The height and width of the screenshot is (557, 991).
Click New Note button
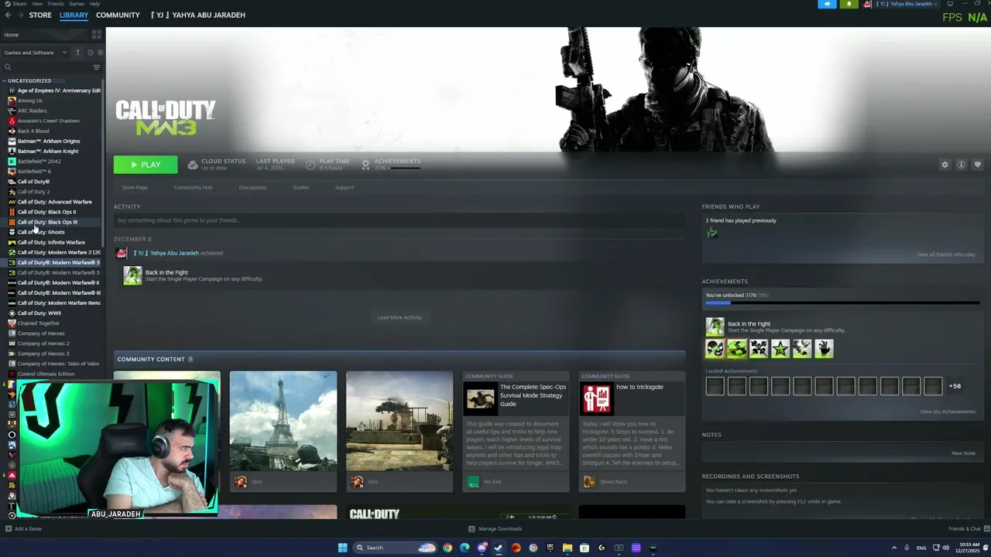click(x=963, y=453)
